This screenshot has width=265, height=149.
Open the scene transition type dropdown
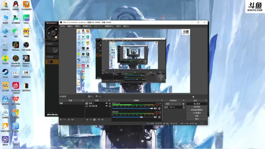[x=173, y=104]
